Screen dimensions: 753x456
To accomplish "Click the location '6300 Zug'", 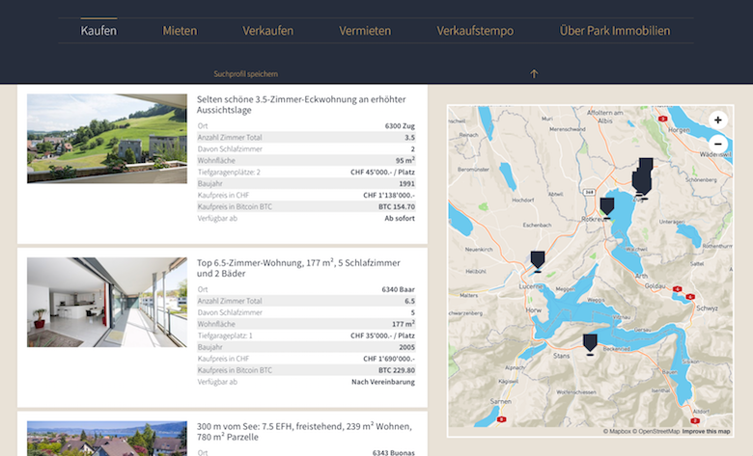I will click(x=400, y=126).
